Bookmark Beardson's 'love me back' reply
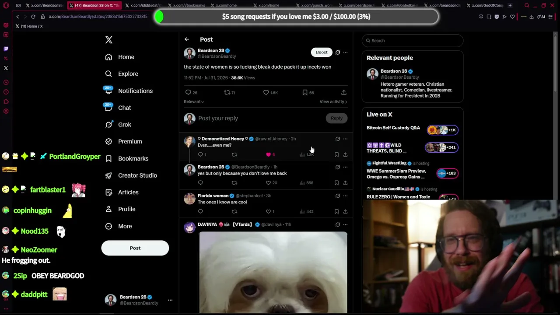 (336, 183)
